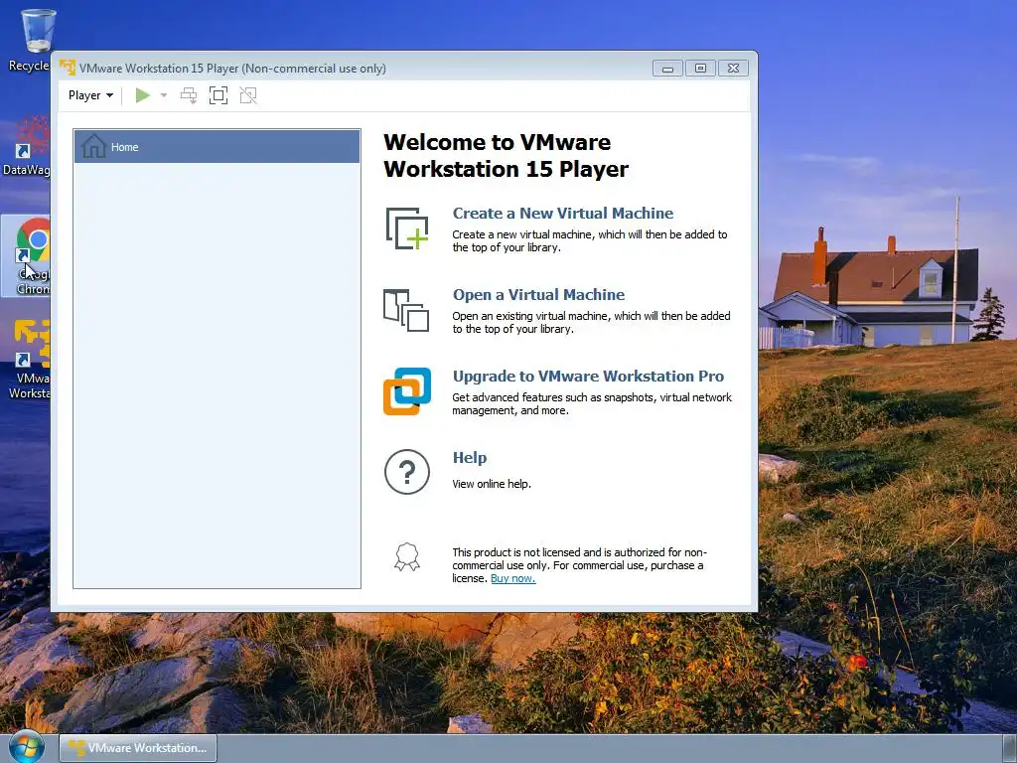Expand the power options arrow beside play
This screenshot has height=763, width=1017.
point(164,95)
